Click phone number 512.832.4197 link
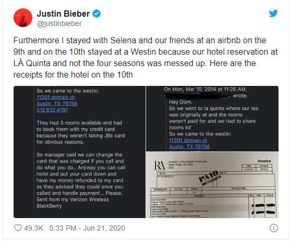This screenshot has width=290, height=241. coord(52,110)
